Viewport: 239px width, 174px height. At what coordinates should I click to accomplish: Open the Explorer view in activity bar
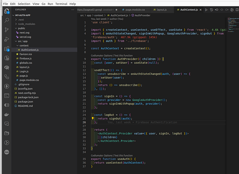point(7,11)
